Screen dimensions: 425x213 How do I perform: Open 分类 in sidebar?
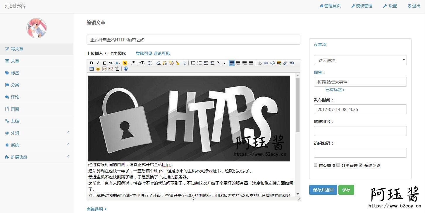[x=37, y=85]
